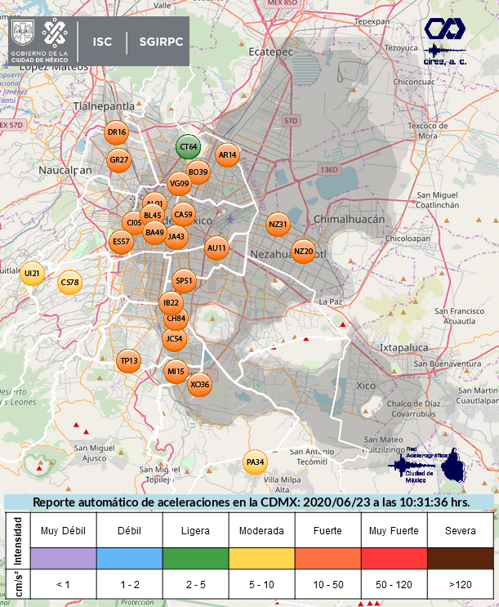Click the CS78 station marker
Screen dimensions: 499x607
click(x=70, y=283)
